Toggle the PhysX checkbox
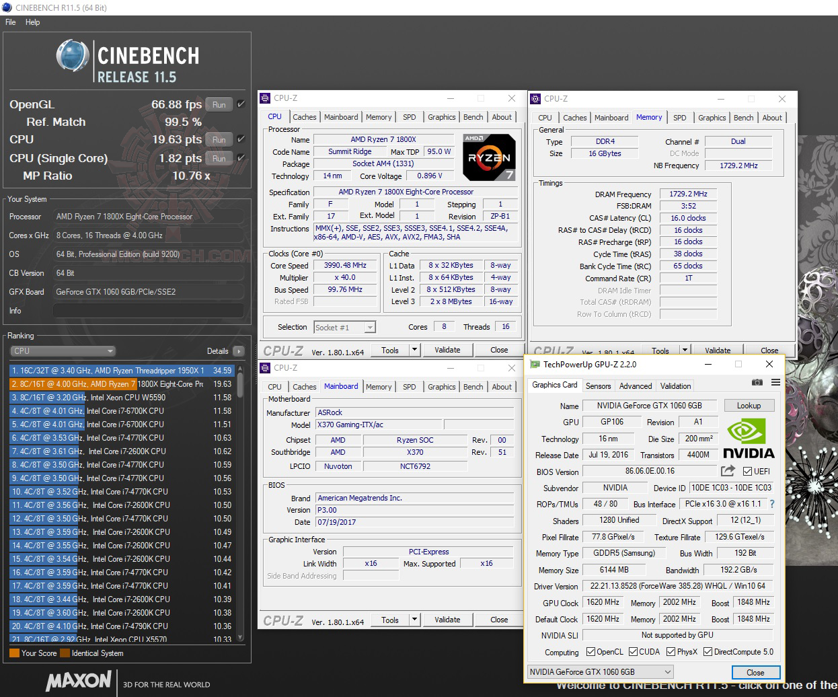This screenshot has width=838, height=697. click(x=671, y=652)
